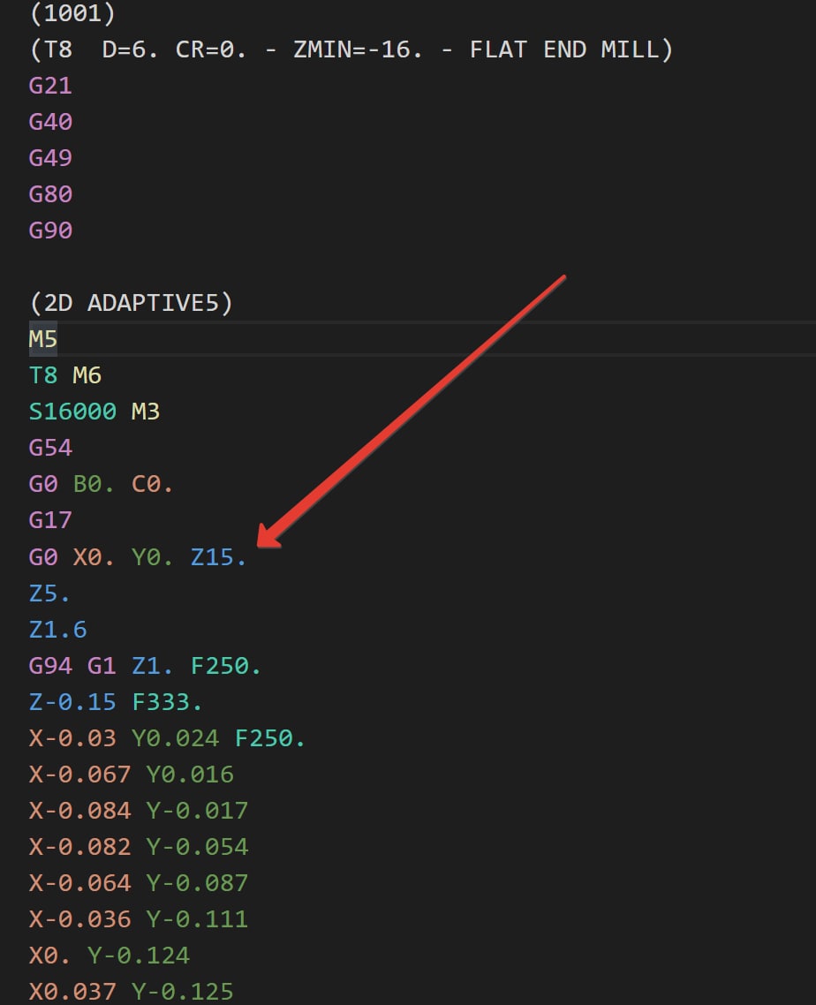Click the Z1.6 line
This screenshot has height=1005, width=816.
point(57,630)
